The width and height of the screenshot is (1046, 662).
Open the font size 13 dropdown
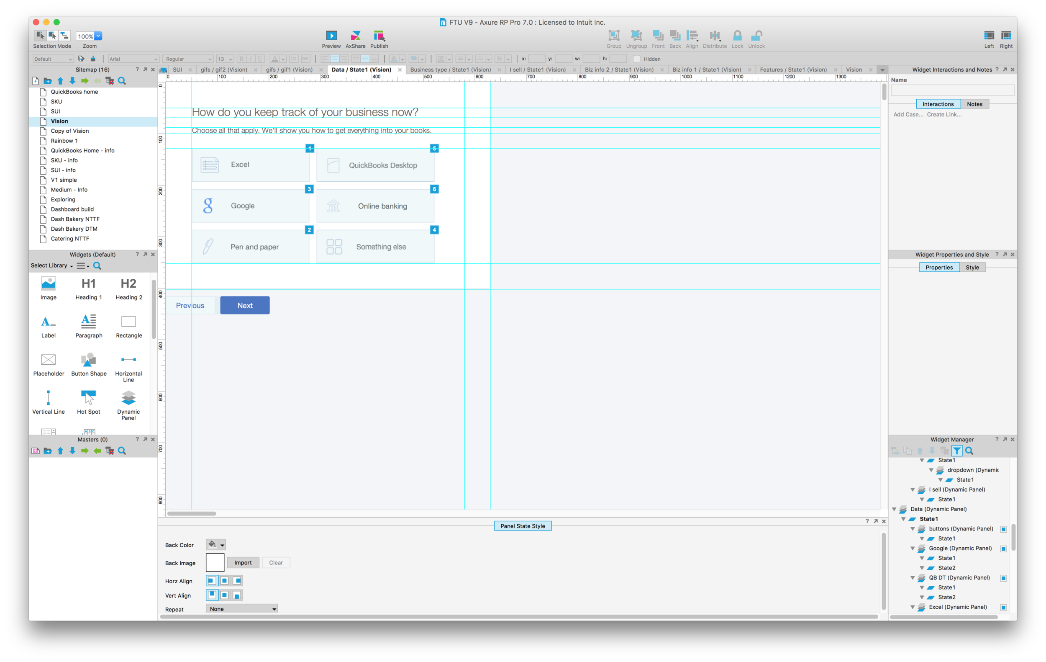coord(225,59)
